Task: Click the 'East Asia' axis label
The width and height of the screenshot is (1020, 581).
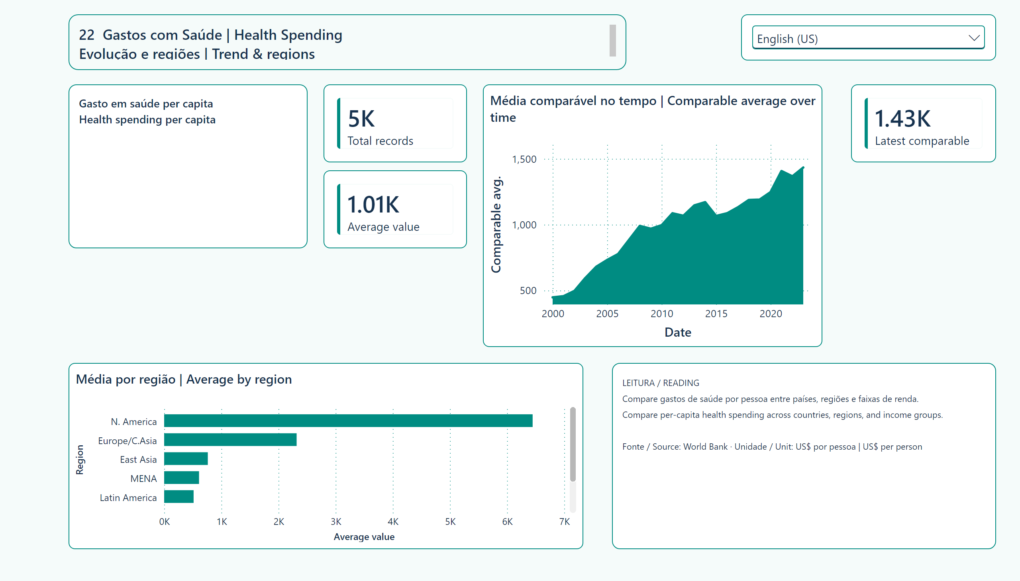Action: (x=138, y=459)
